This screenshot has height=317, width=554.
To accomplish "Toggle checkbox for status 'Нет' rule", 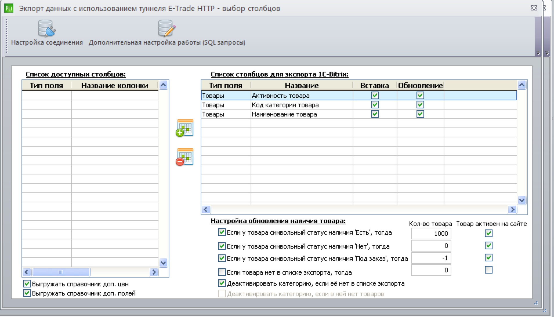I will click(222, 246).
